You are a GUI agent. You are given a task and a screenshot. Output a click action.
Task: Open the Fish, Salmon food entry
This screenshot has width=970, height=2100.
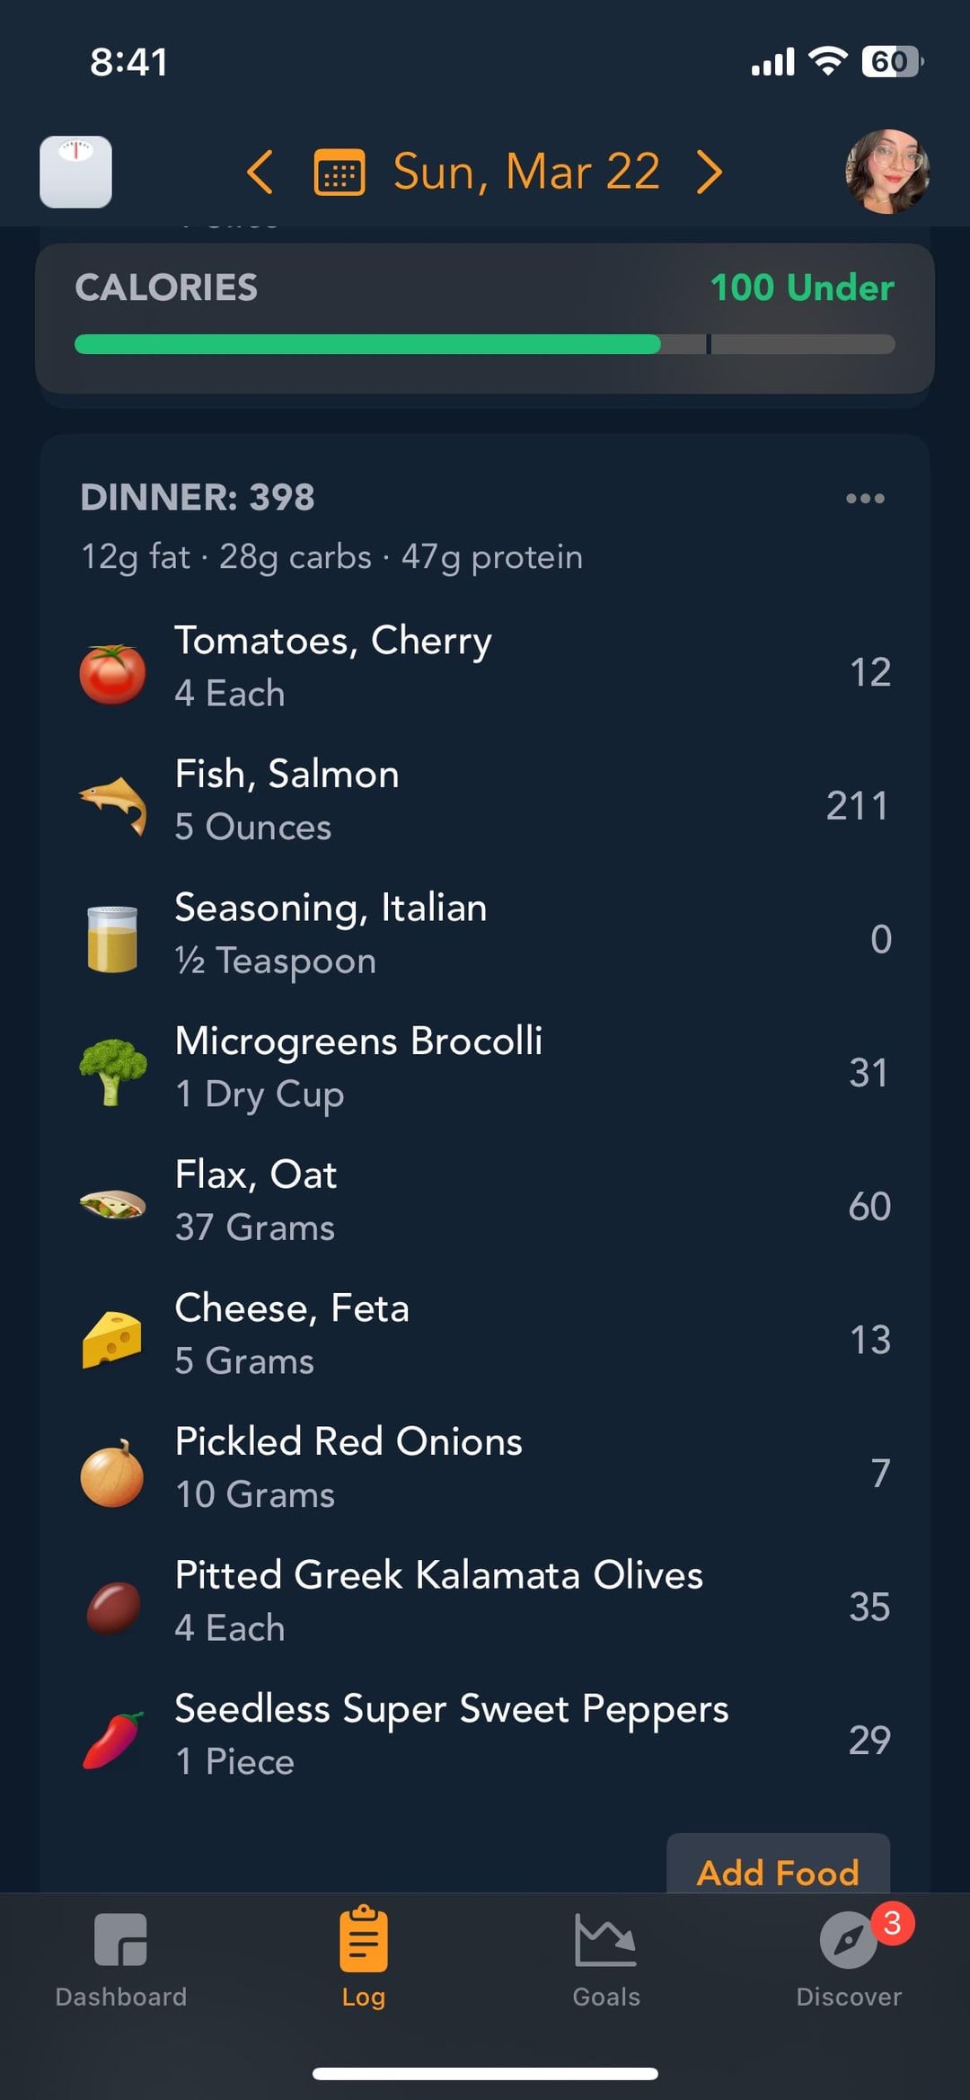(x=485, y=800)
